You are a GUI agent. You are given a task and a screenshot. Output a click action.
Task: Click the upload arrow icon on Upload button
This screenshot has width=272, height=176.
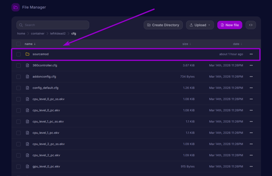[x=191, y=25]
